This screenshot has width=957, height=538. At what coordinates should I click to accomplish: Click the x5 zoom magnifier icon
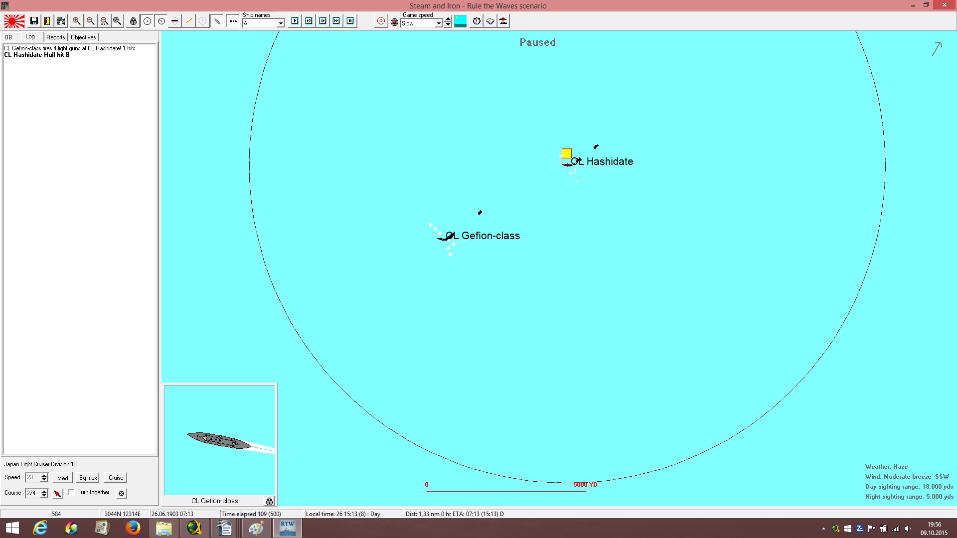pyautogui.click(x=104, y=21)
